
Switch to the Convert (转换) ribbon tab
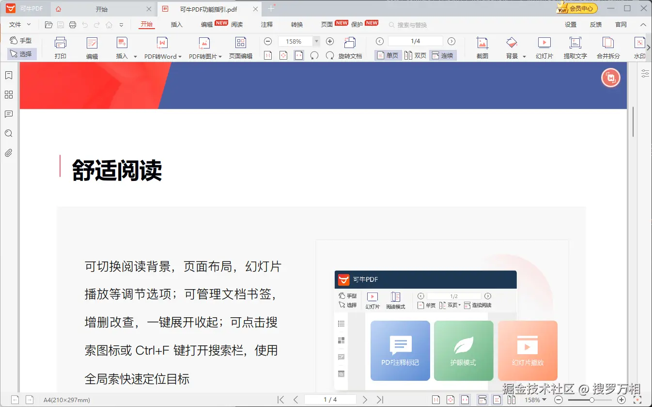(x=297, y=25)
